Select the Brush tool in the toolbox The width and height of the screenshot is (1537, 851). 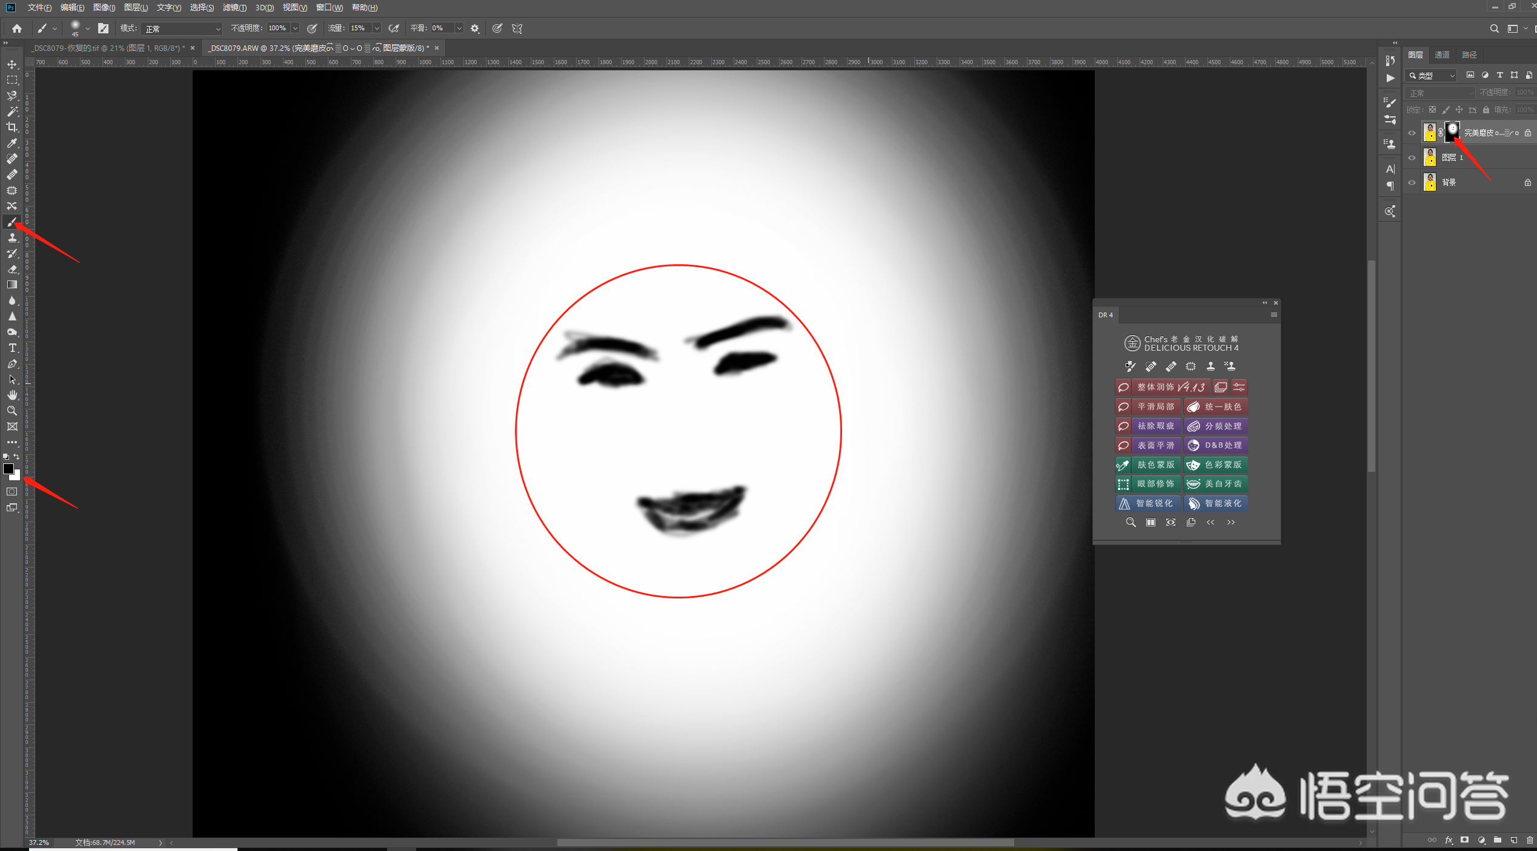[x=12, y=222]
